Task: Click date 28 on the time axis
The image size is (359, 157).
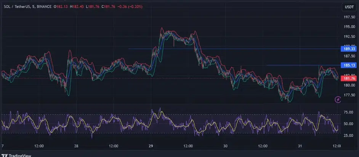Action: pyautogui.click(x=76, y=146)
